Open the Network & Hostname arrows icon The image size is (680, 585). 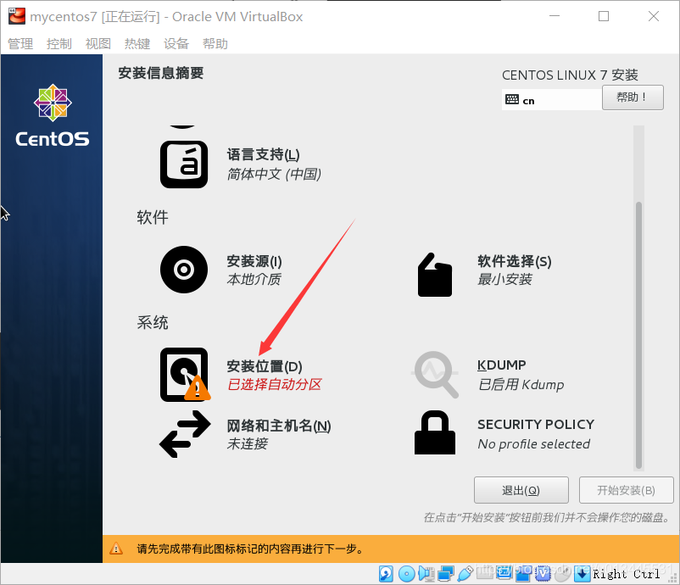(x=185, y=433)
